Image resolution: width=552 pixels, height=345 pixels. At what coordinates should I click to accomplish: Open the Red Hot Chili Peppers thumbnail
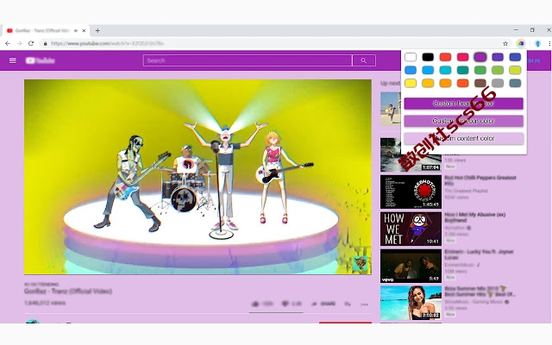(411, 191)
